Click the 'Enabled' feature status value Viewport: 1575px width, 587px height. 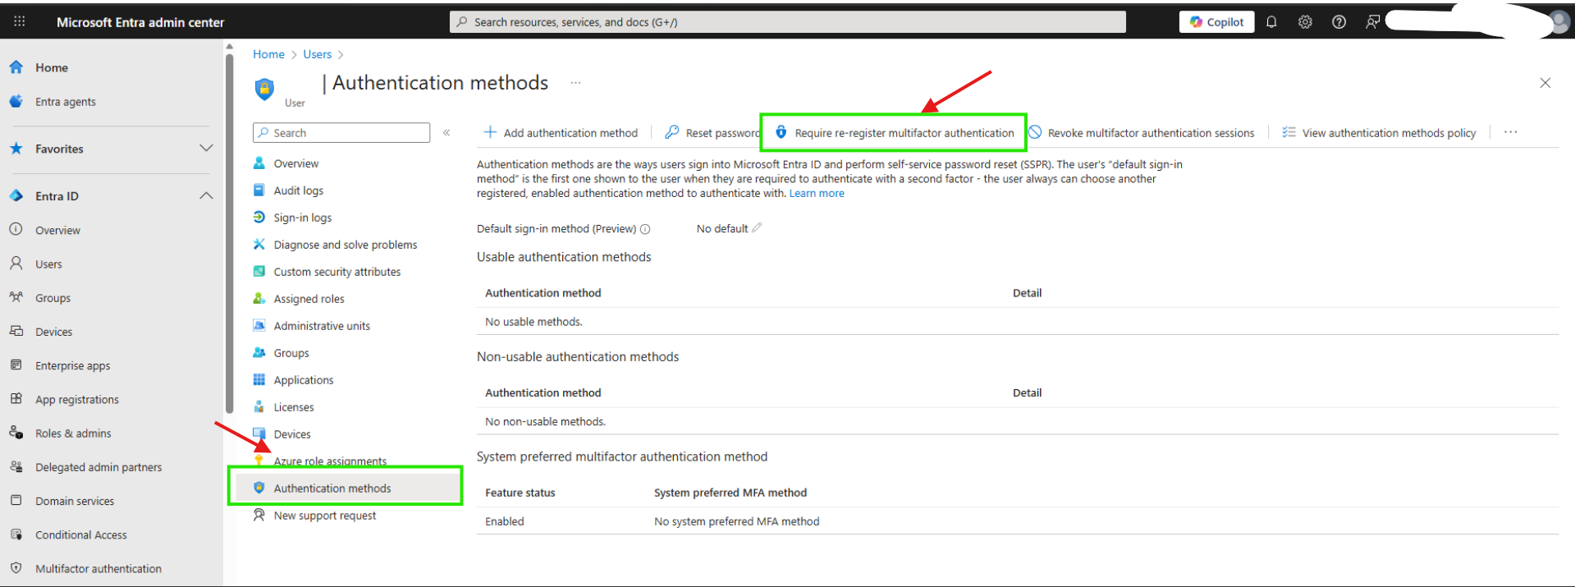(505, 521)
